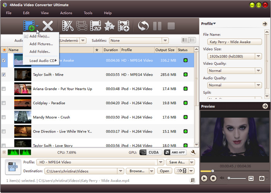
Task: Click the Merge filmstrips toolbar icon
Action: click(82, 26)
